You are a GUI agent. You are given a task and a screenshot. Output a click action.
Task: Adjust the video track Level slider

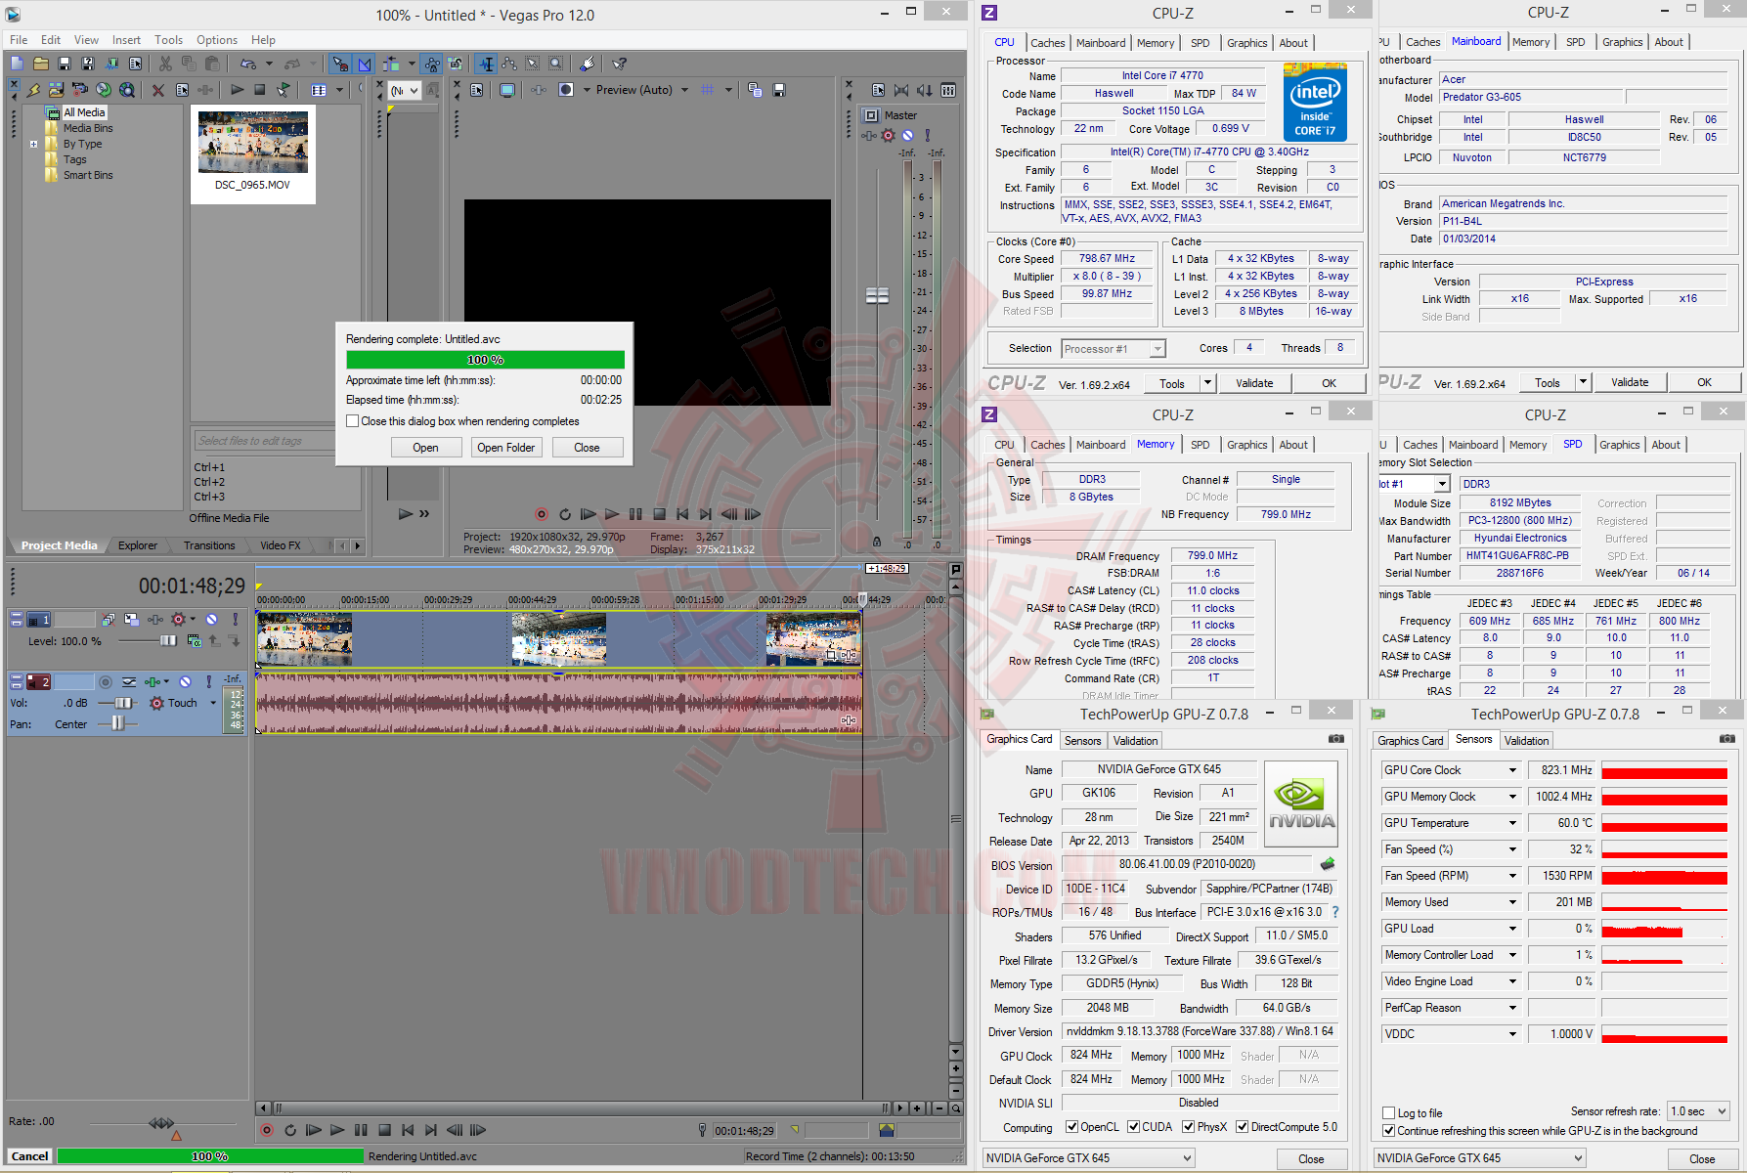(168, 640)
